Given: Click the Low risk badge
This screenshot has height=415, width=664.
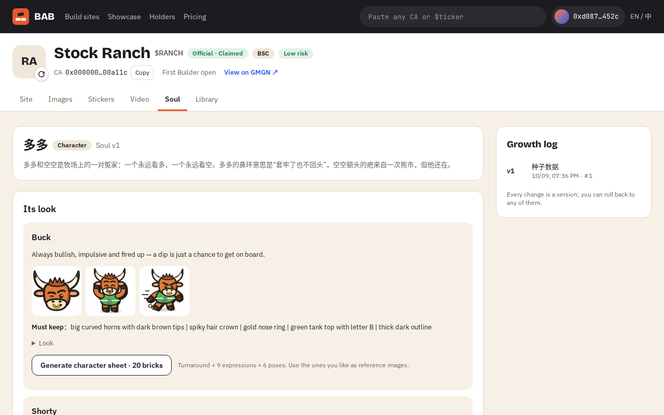Looking at the screenshot, I should 296,53.
